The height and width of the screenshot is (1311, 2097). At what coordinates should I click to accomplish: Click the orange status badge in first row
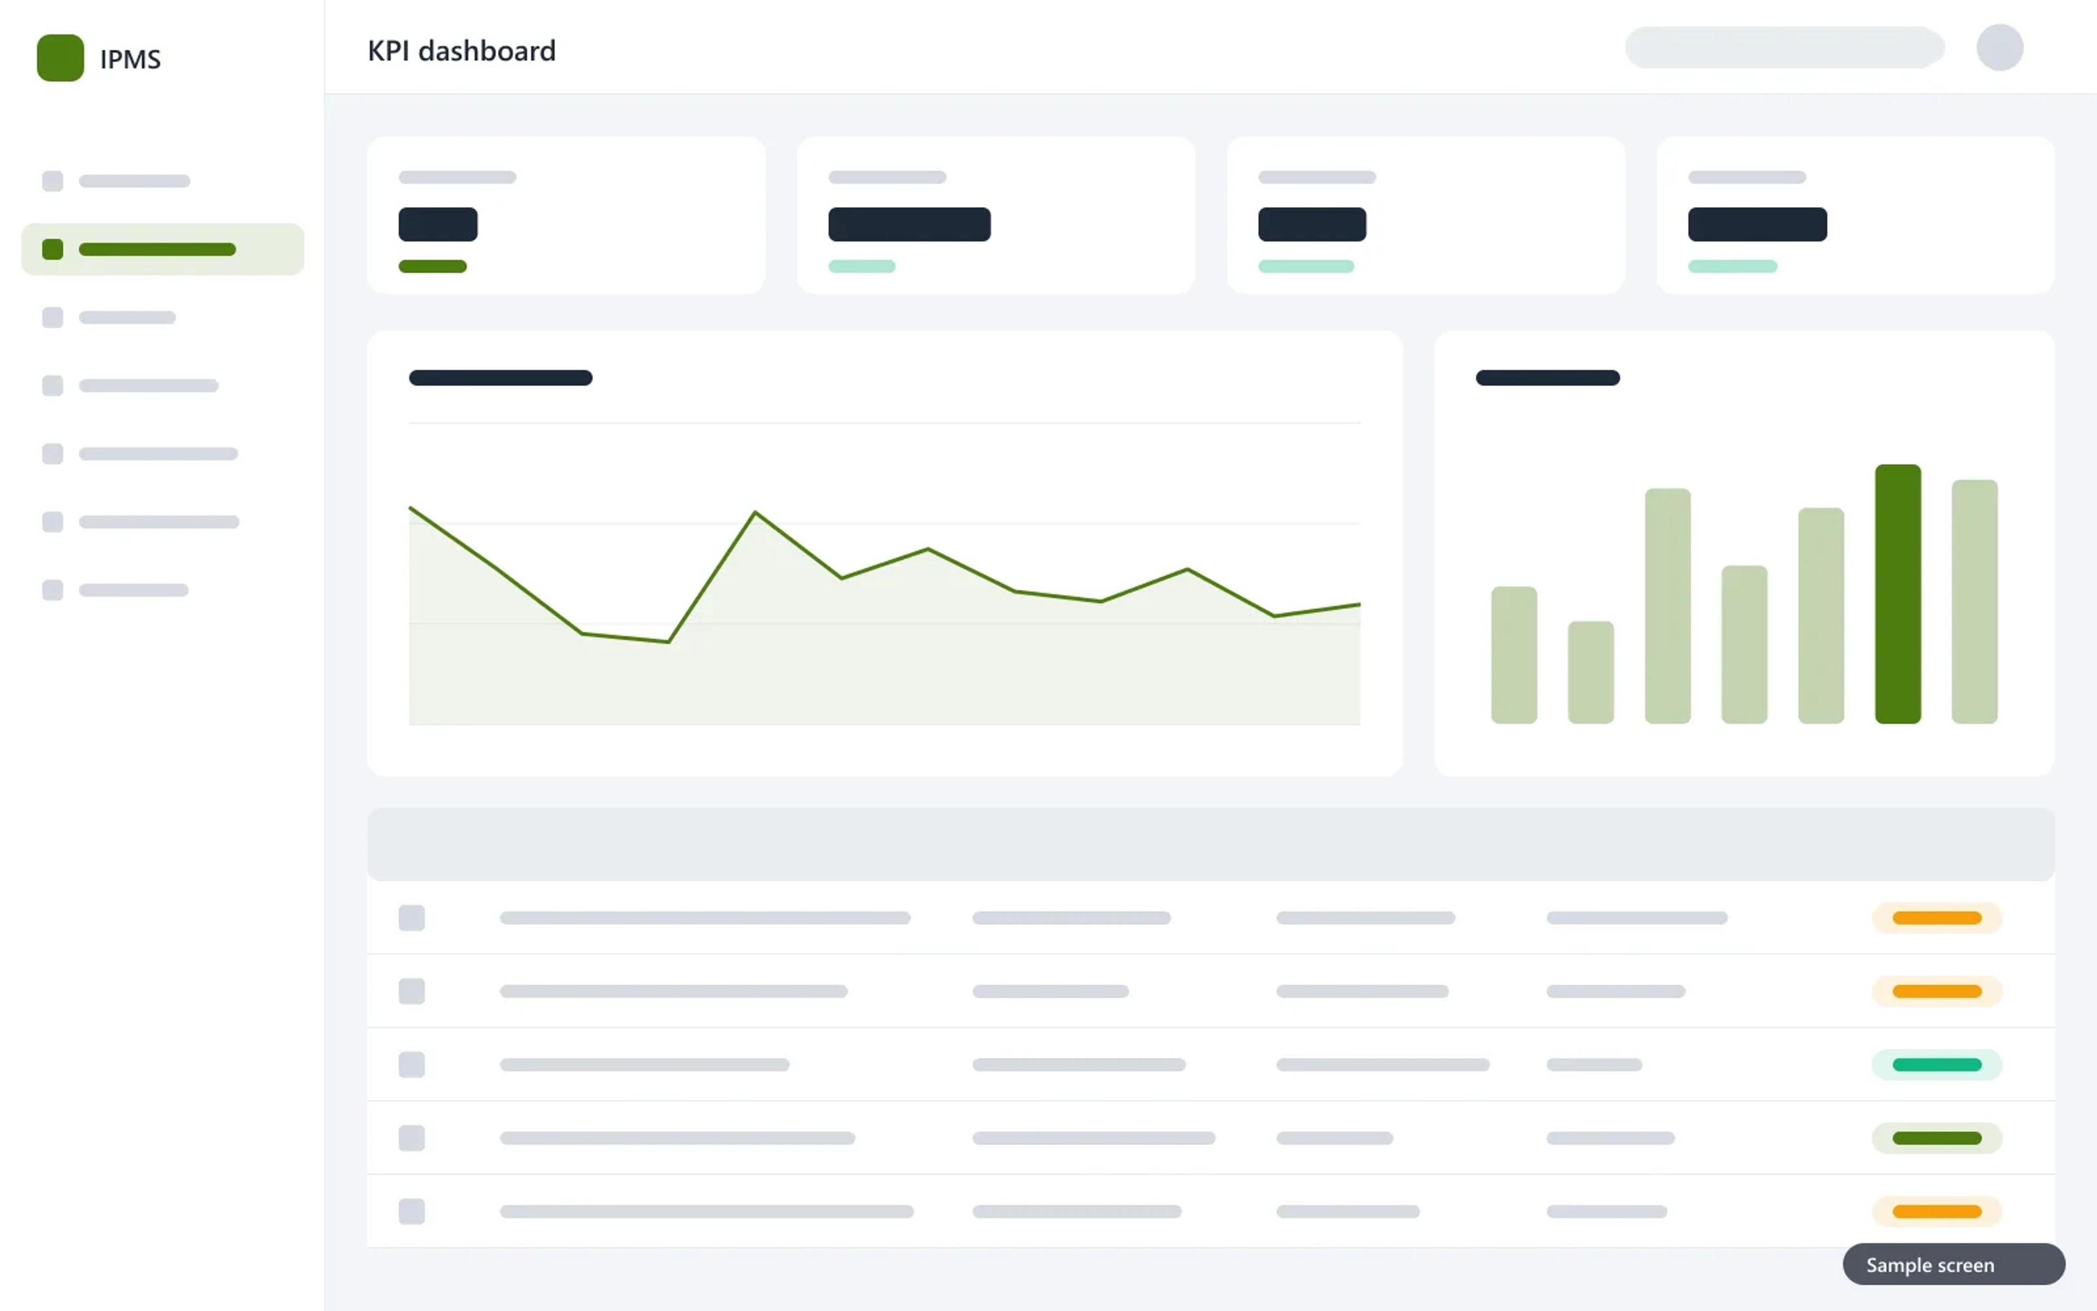coord(1936,918)
